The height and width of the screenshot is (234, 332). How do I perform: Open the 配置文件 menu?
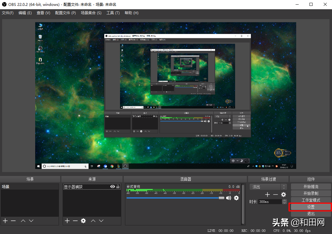pos(65,13)
